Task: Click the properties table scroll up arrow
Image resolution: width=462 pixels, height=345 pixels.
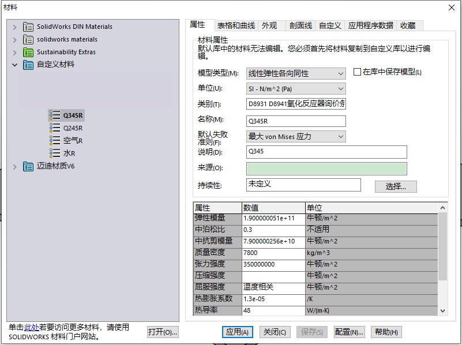Action: tap(442, 208)
